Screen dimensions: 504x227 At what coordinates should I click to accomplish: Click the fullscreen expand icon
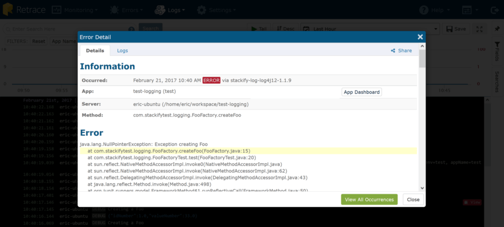[479, 29]
